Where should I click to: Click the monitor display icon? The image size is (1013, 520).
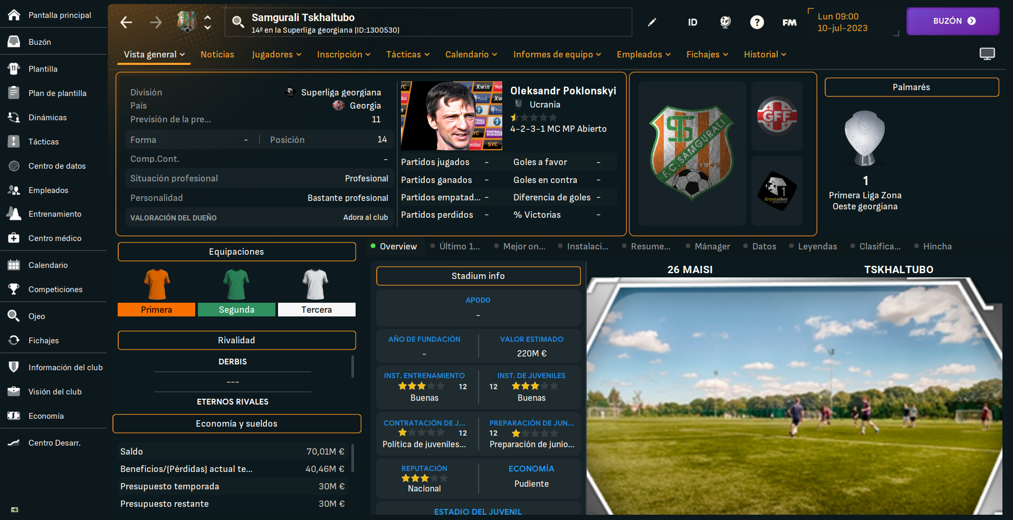[x=987, y=54]
